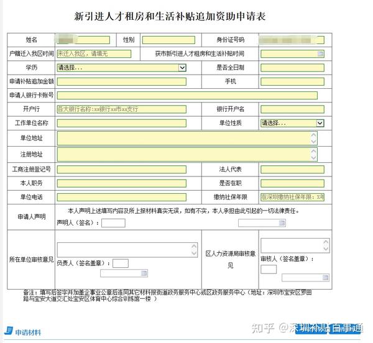
Task: Focus the 身份证号码 input field
Action: click(x=292, y=40)
